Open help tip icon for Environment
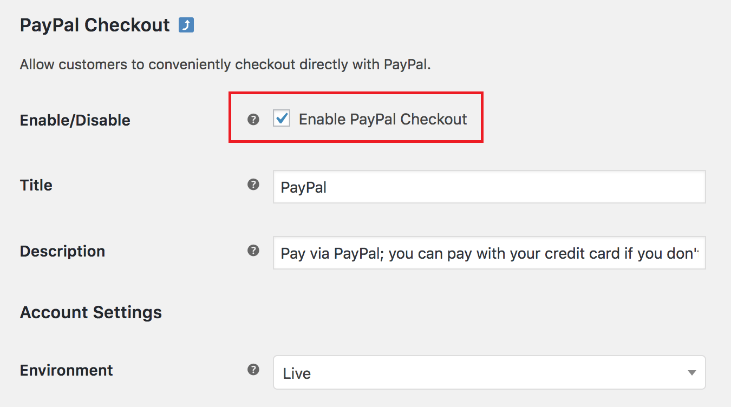 pos(253,370)
